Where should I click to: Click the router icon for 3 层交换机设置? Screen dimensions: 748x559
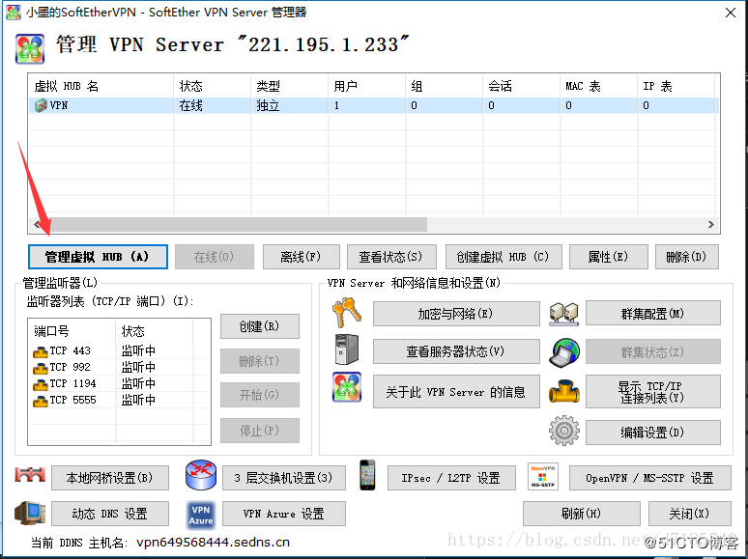click(201, 476)
